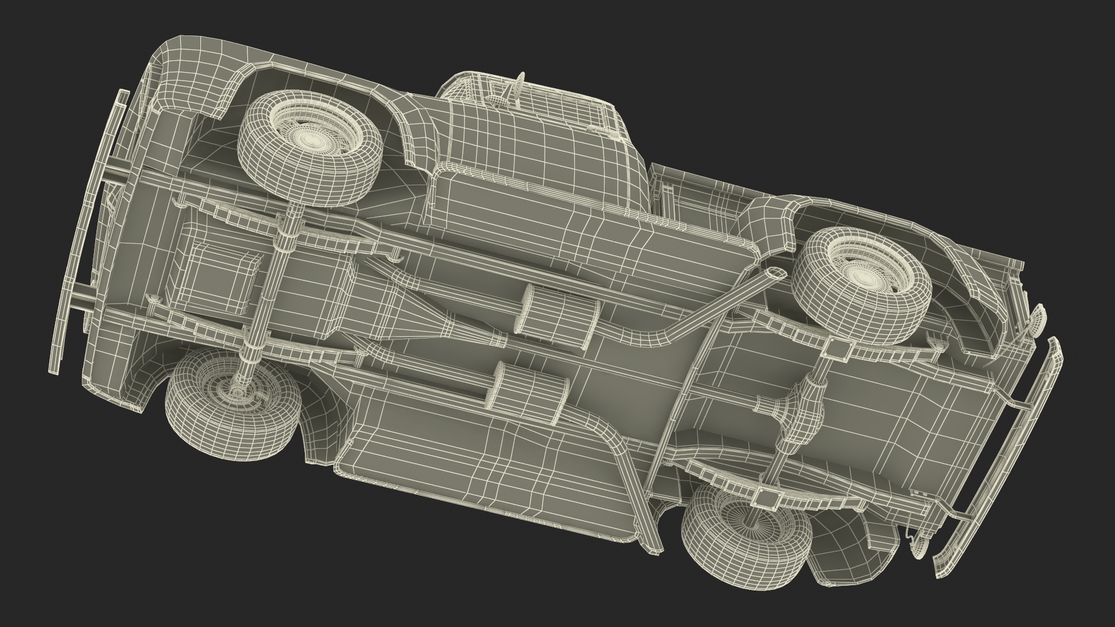Select the upper front wheel on the truck model
Viewport: 1115px width, 627px height.
(x=310, y=149)
